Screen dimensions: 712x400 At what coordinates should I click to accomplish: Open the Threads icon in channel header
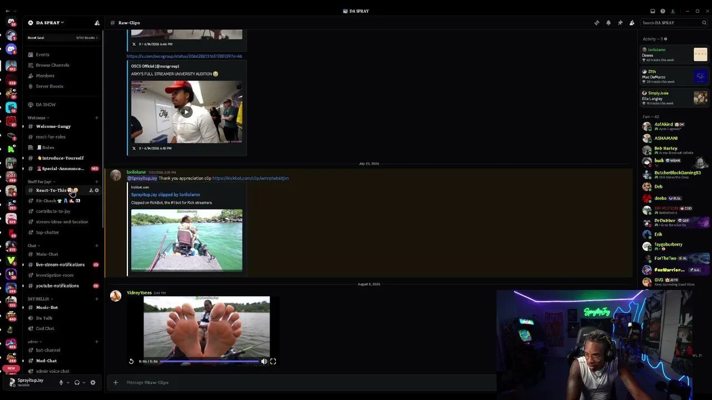pyautogui.click(x=597, y=23)
